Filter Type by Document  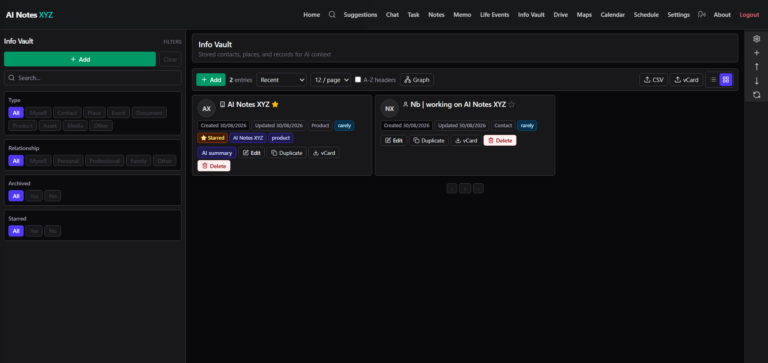point(149,113)
